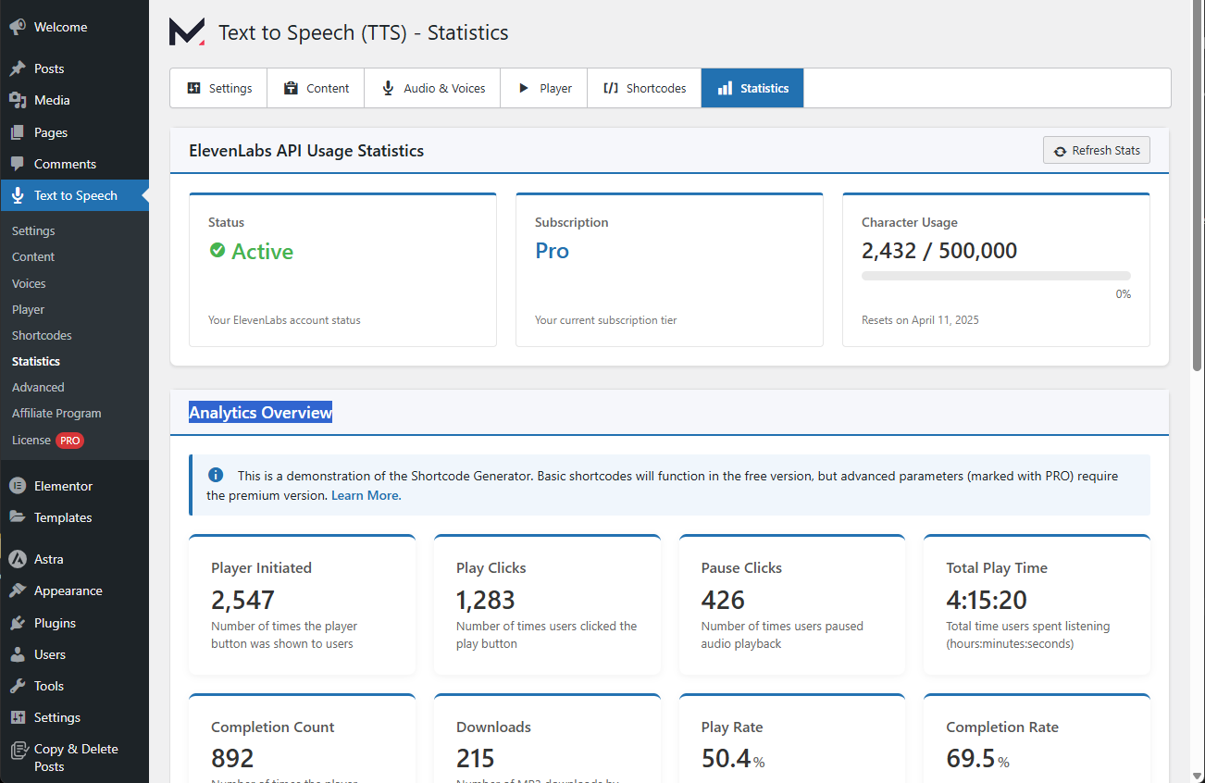Go to the Shortcodes tab
The image size is (1205, 783).
tap(644, 88)
